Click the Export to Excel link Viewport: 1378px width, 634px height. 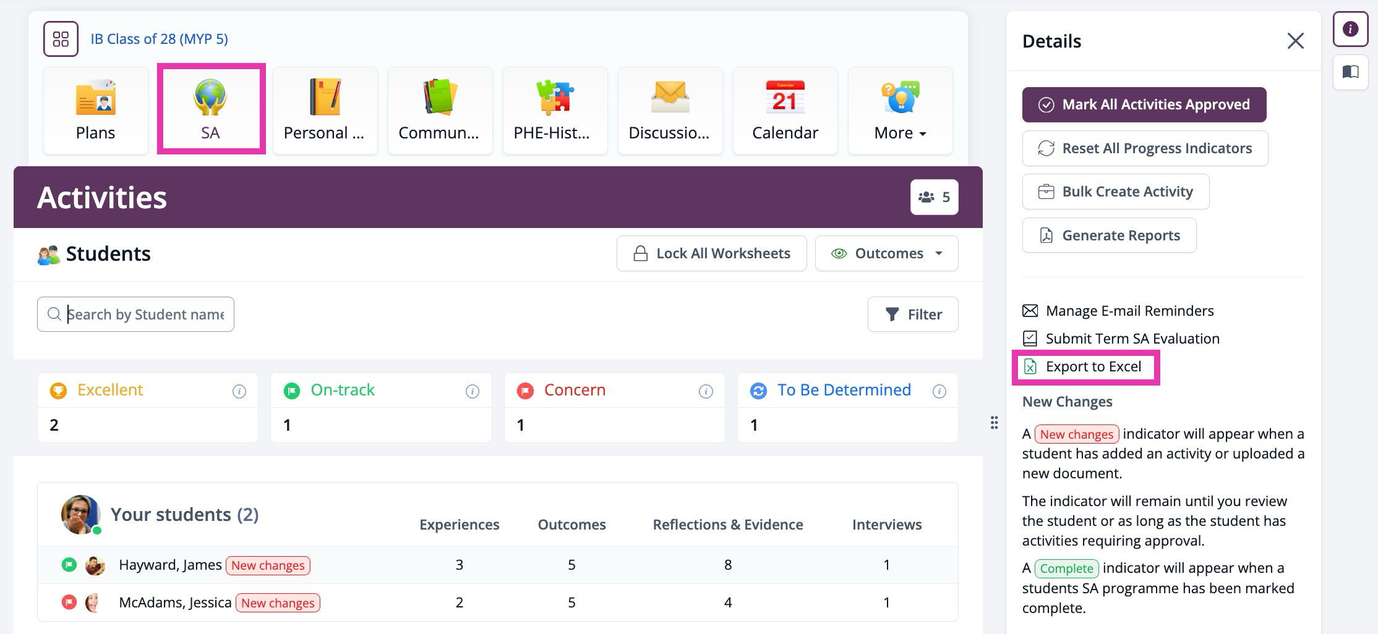click(1093, 367)
